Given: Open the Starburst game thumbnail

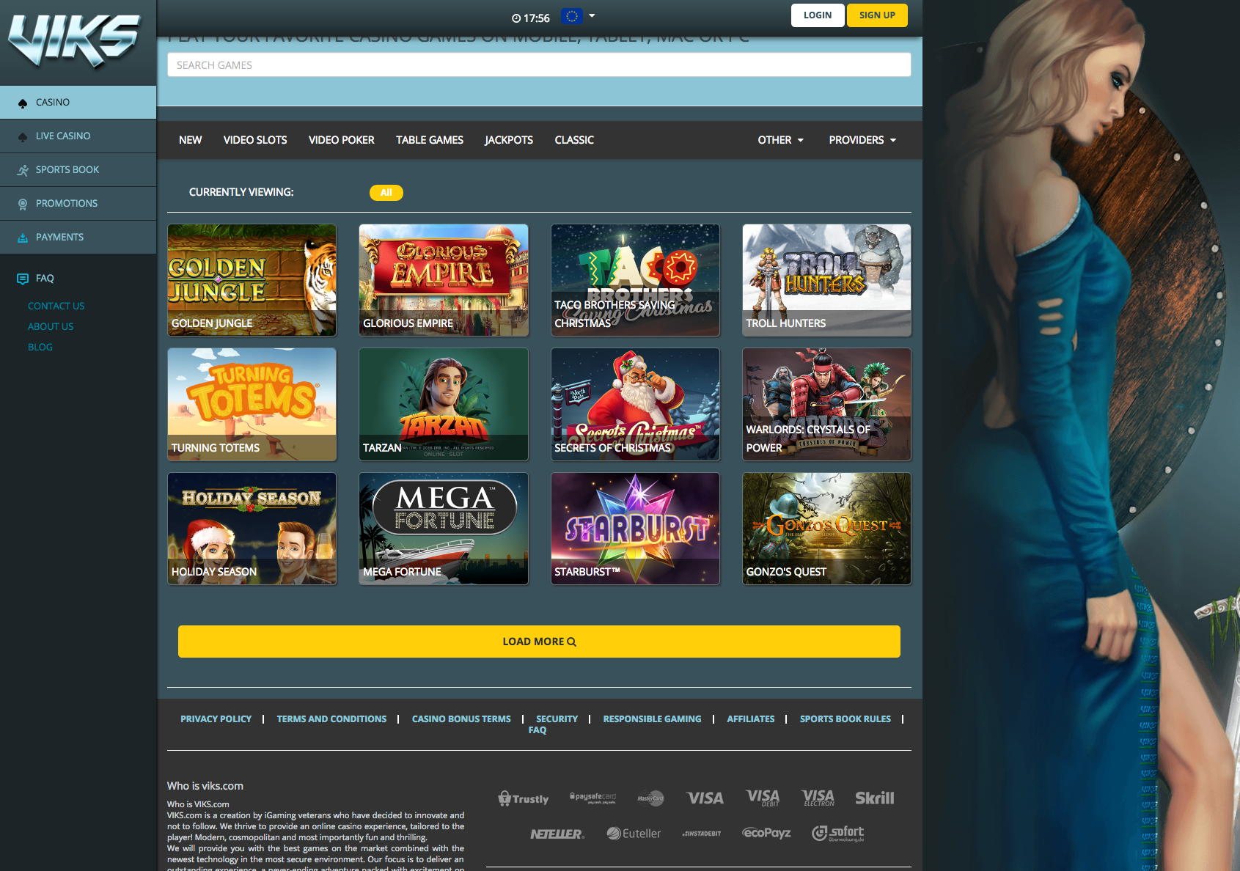Looking at the screenshot, I should pyautogui.click(x=636, y=529).
